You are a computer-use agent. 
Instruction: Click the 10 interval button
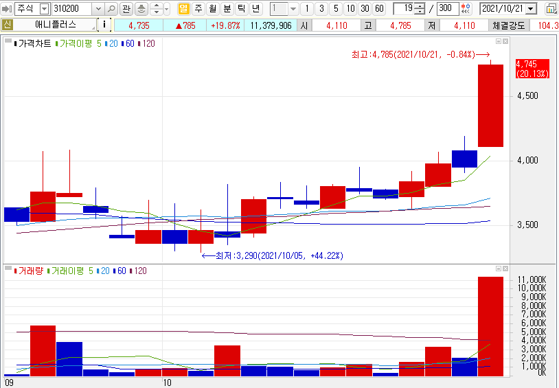point(350,8)
